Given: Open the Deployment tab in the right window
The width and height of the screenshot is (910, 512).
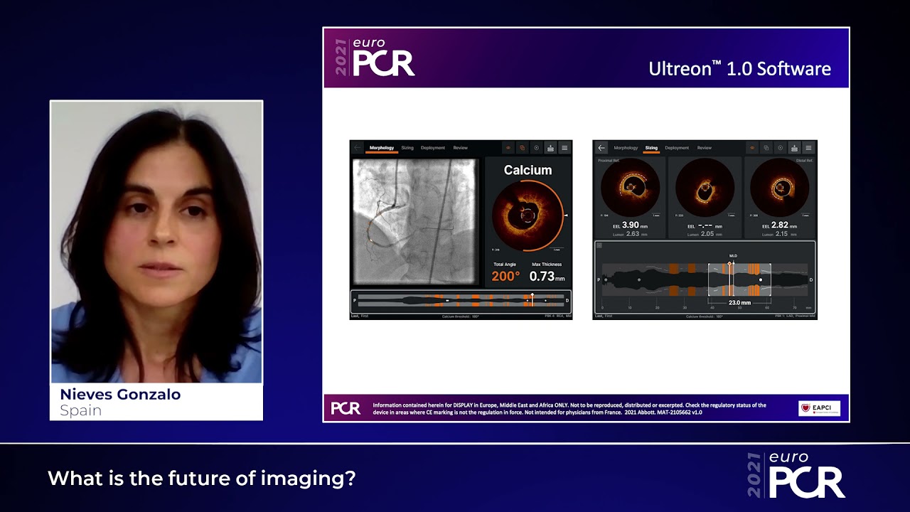Looking at the screenshot, I should (x=677, y=148).
